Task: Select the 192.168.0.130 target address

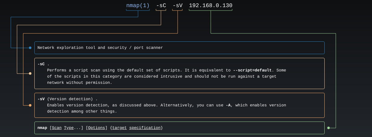Action: (210, 6)
